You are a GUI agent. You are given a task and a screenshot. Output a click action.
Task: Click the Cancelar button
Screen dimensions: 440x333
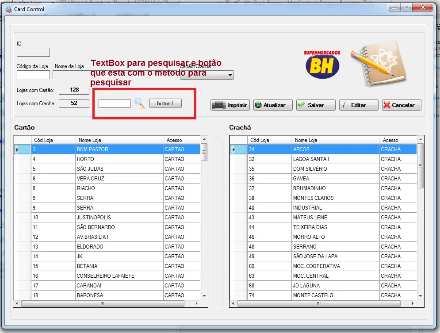402,105
